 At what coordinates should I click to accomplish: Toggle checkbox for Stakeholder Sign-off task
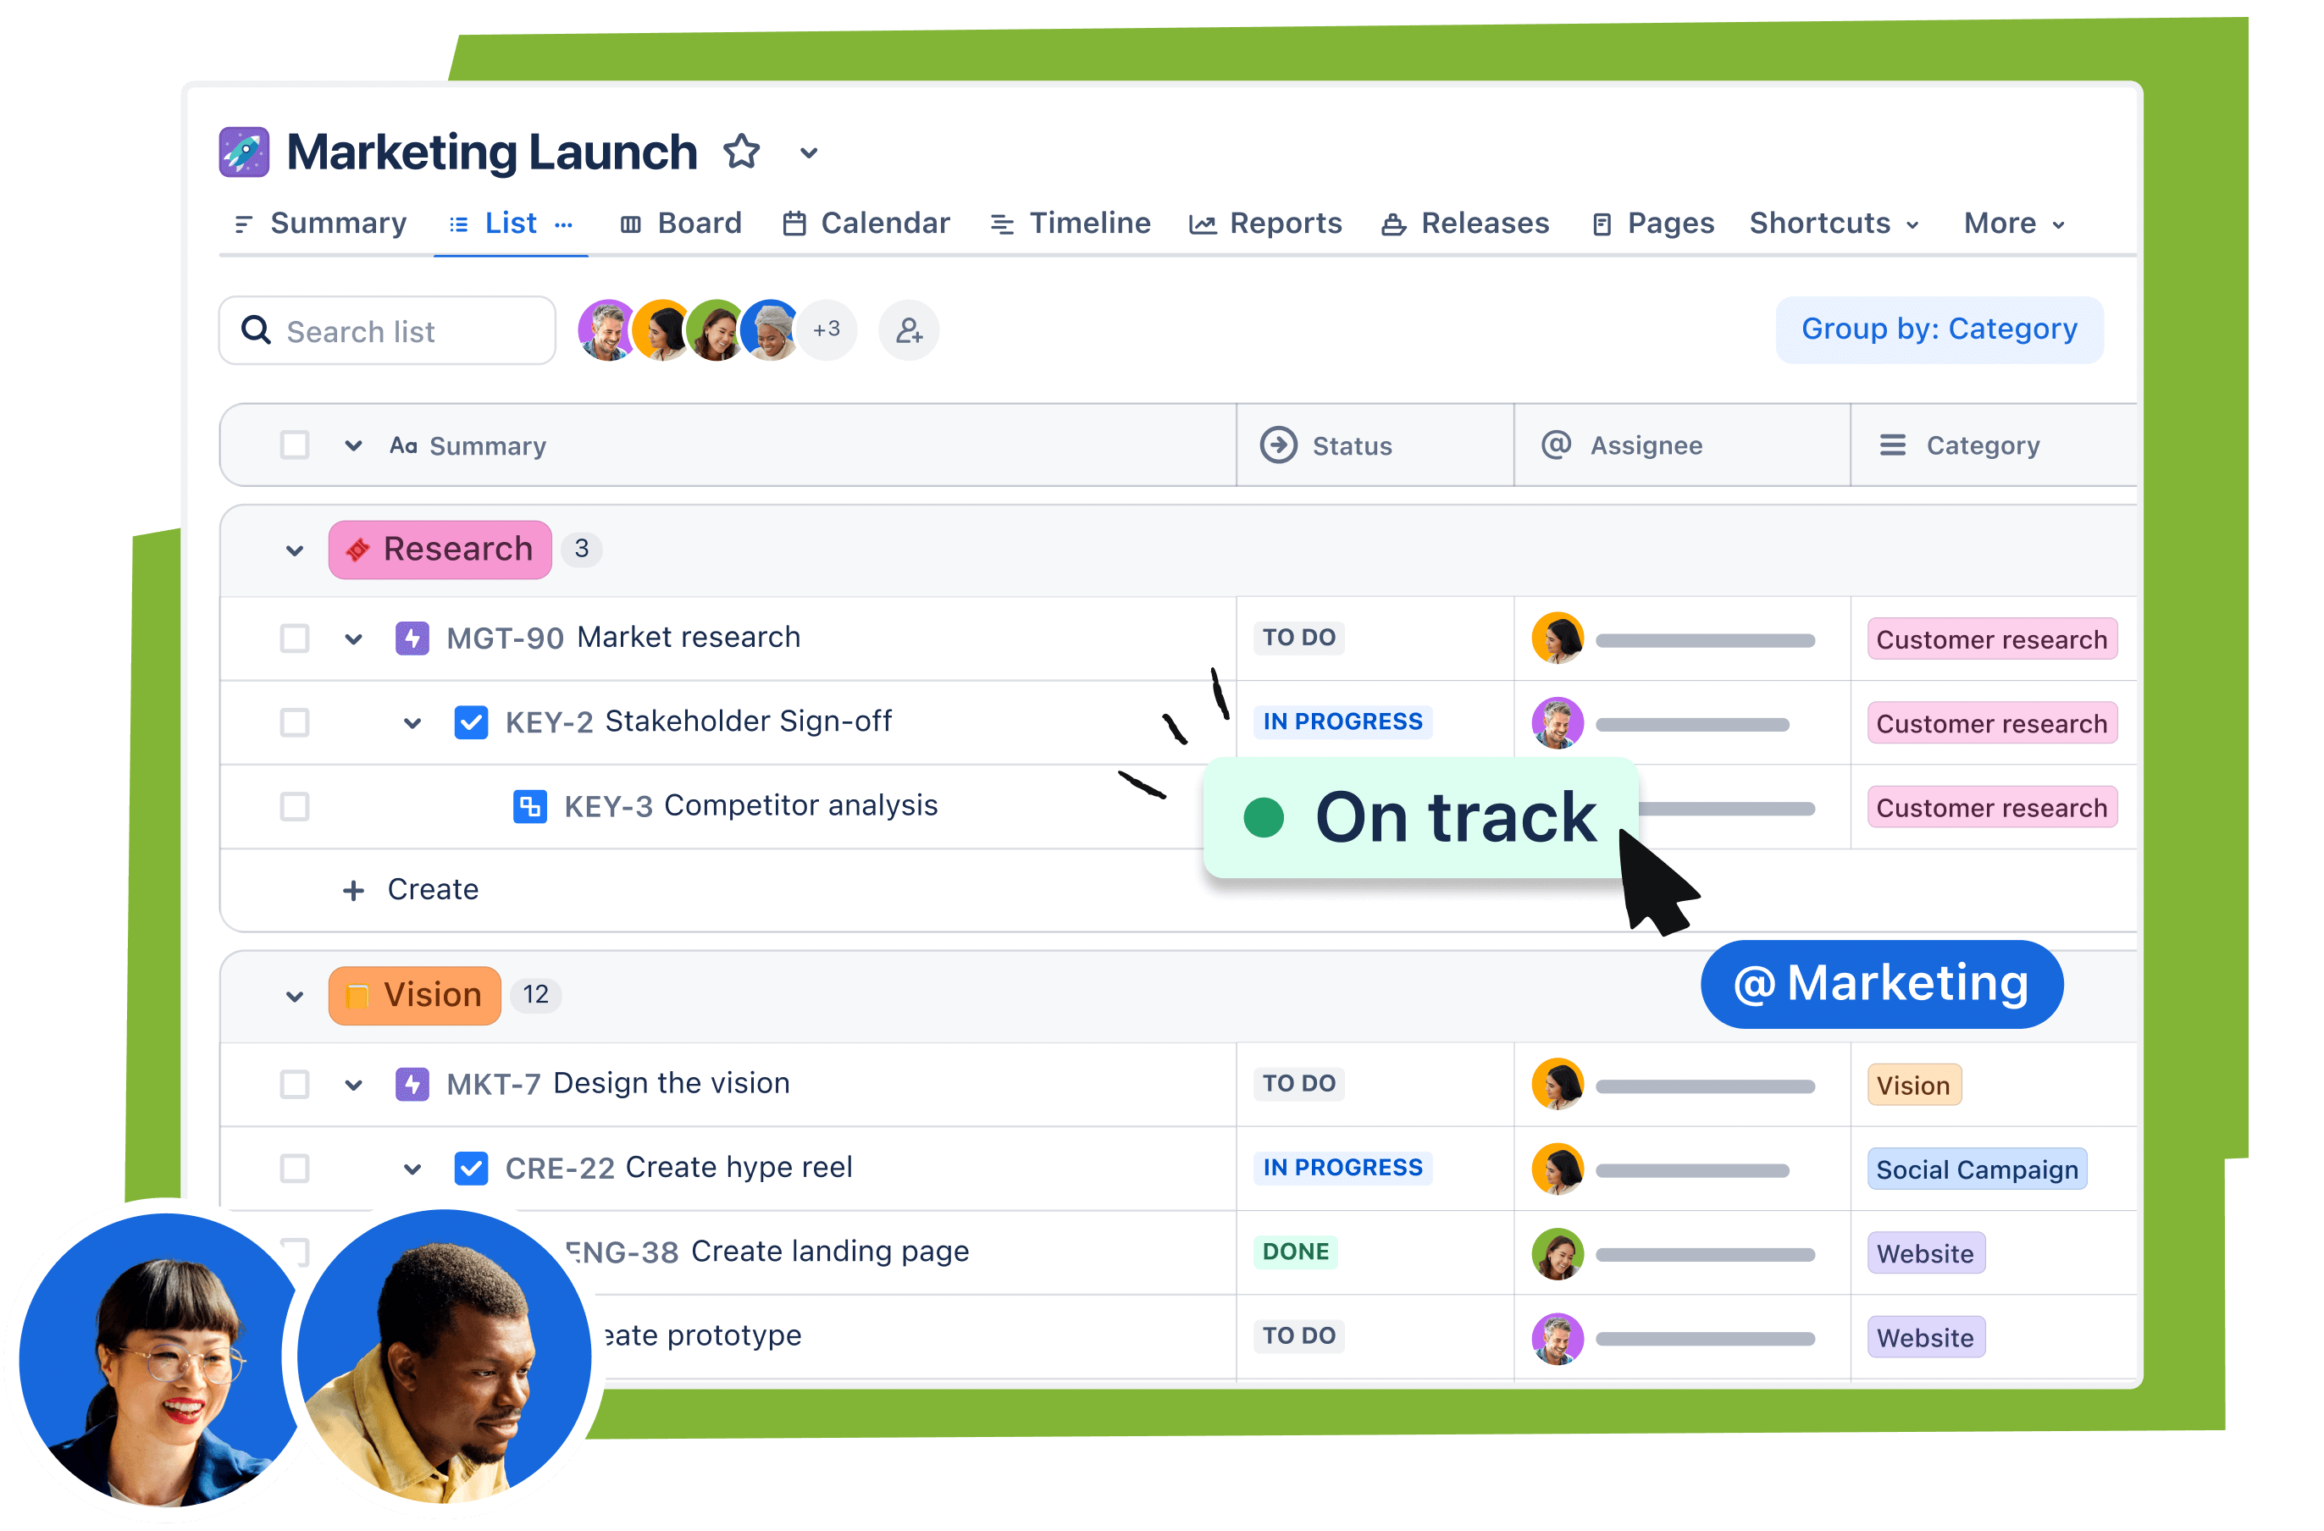coord(292,720)
